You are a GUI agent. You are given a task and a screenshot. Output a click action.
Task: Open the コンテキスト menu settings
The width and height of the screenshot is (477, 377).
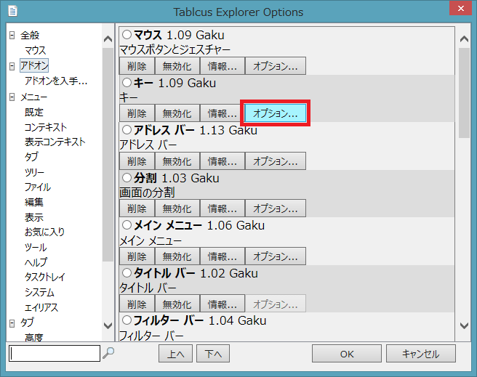(45, 127)
